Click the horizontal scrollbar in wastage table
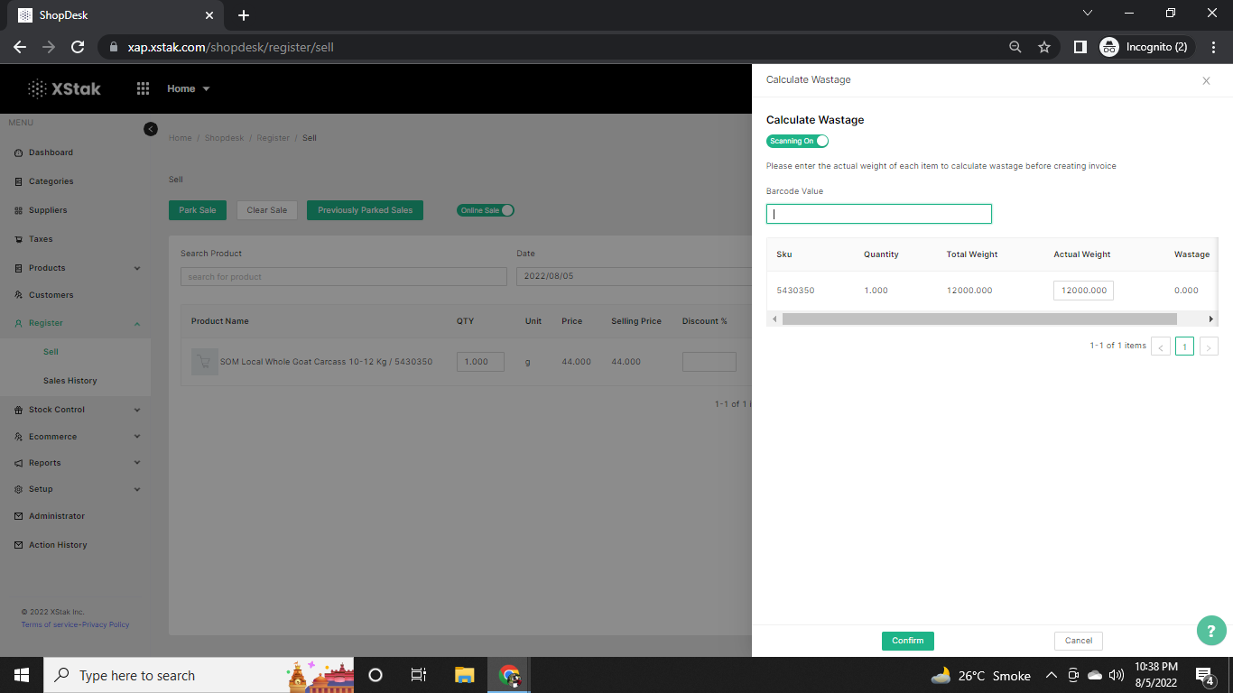The image size is (1233, 693). [x=979, y=319]
